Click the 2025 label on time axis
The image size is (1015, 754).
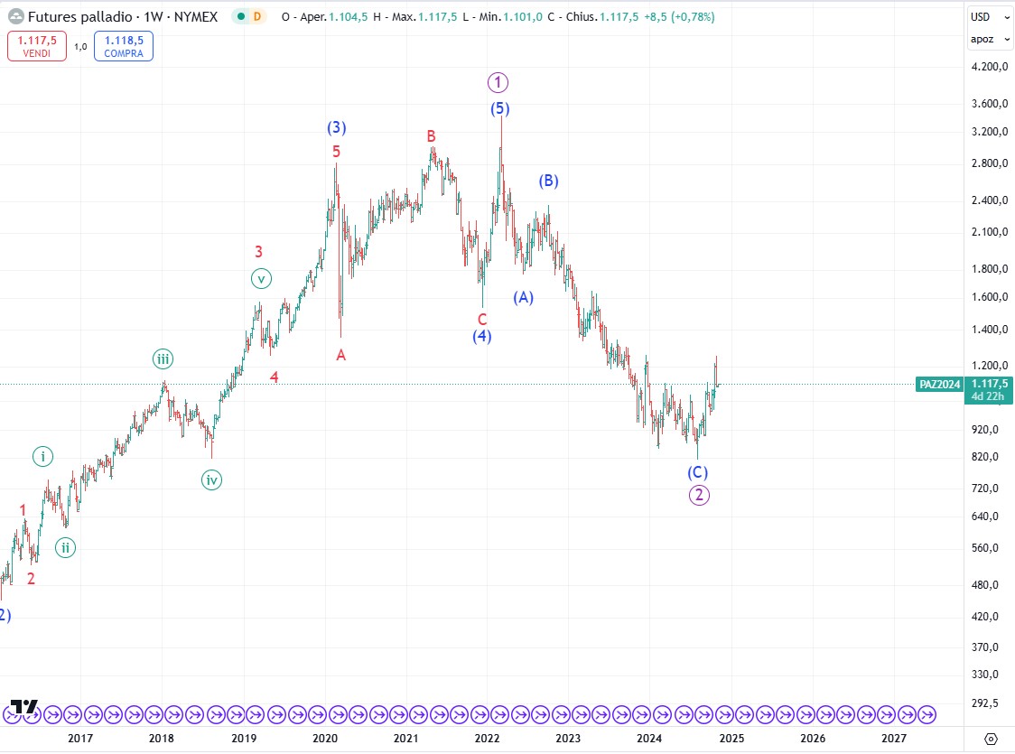coord(731,739)
